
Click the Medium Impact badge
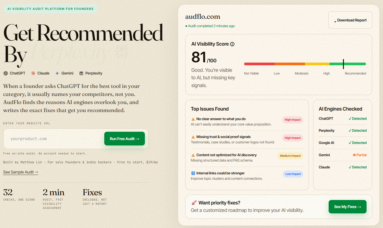290,156
